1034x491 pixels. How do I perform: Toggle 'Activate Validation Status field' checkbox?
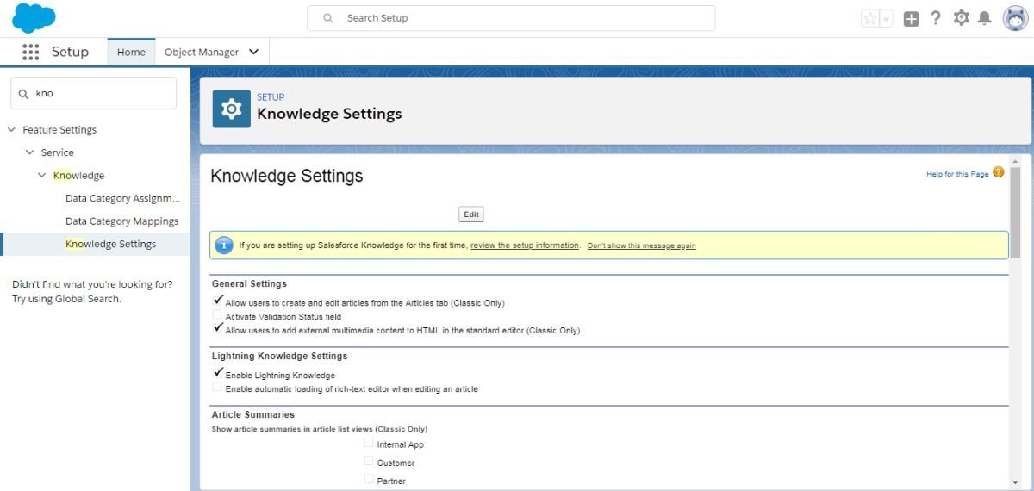pyautogui.click(x=218, y=315)
